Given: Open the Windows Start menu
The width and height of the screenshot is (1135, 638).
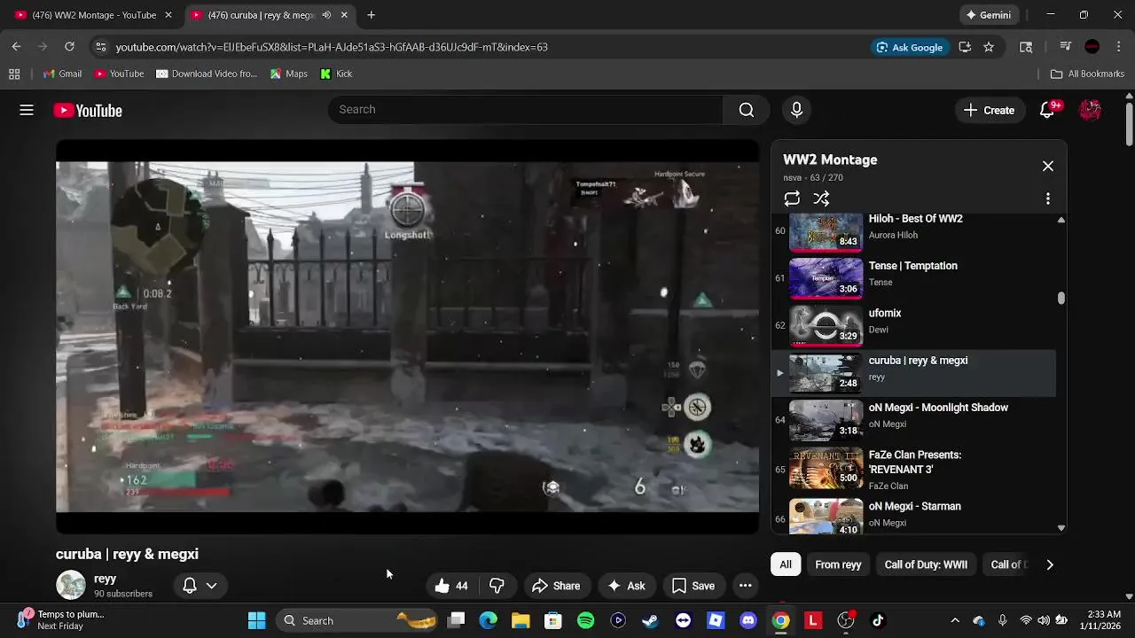Looking at the screenshot, I should click(256, 620).
